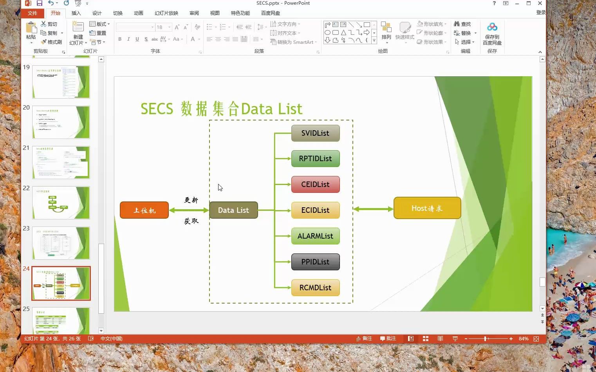This screenshot has width=596, height=372.
Task: Click 中文(中国) language indicator
Action: pyautogui.click(x=112, y=339)
